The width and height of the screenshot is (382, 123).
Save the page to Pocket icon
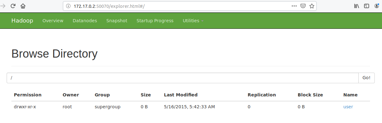tap(303, 6)
